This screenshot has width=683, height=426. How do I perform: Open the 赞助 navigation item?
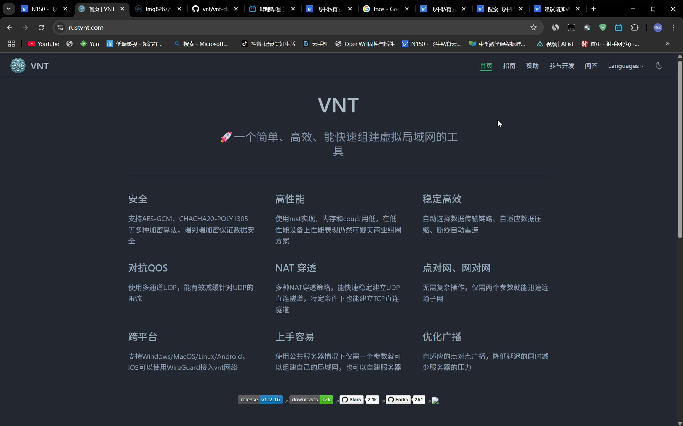click(532, 66)
